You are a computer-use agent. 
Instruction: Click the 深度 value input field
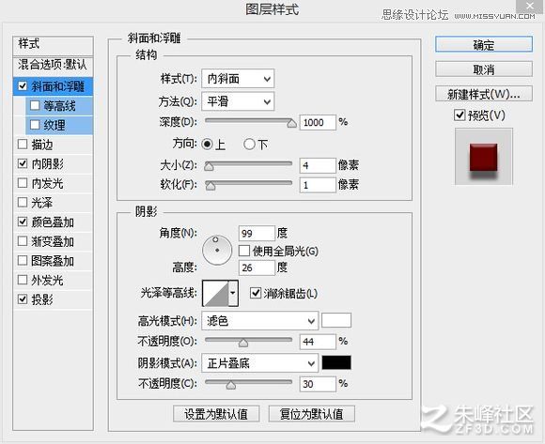(x=318, y=122)
